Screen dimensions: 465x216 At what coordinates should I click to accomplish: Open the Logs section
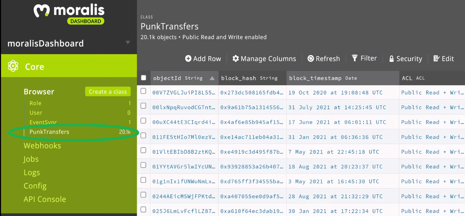pos(32,173)
